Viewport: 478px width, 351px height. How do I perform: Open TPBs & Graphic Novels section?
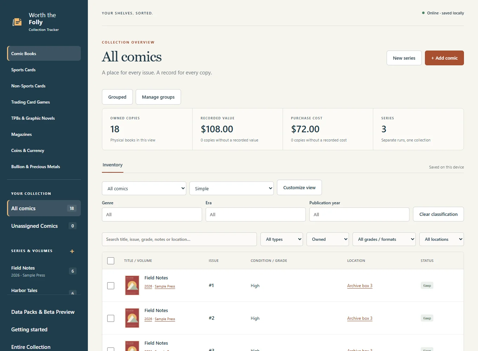pyautogui.click(x=44, y=118)
